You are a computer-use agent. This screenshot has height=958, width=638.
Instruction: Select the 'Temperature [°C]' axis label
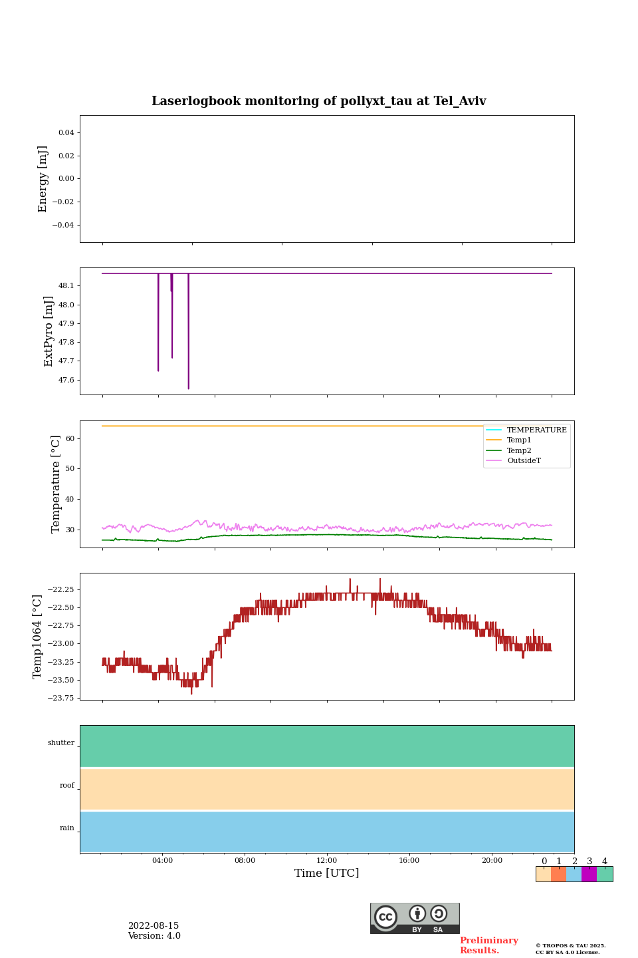56,484
